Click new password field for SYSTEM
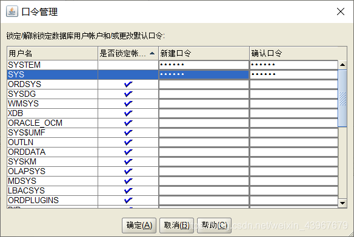 tap(204, 65)
